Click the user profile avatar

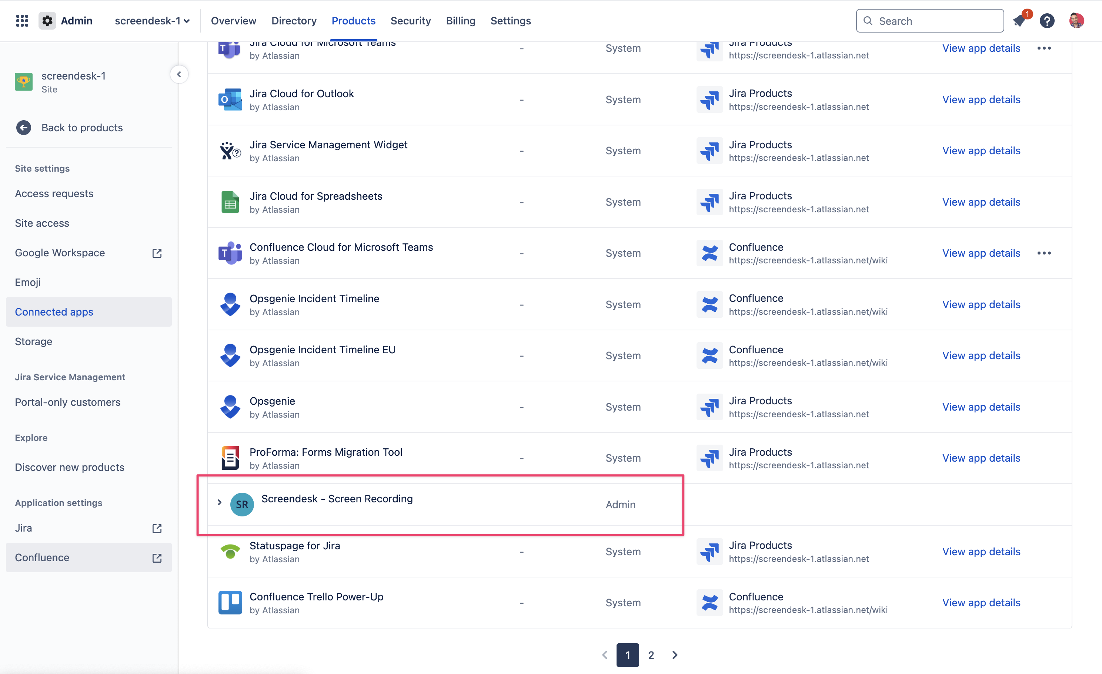tap(1076, 21)
